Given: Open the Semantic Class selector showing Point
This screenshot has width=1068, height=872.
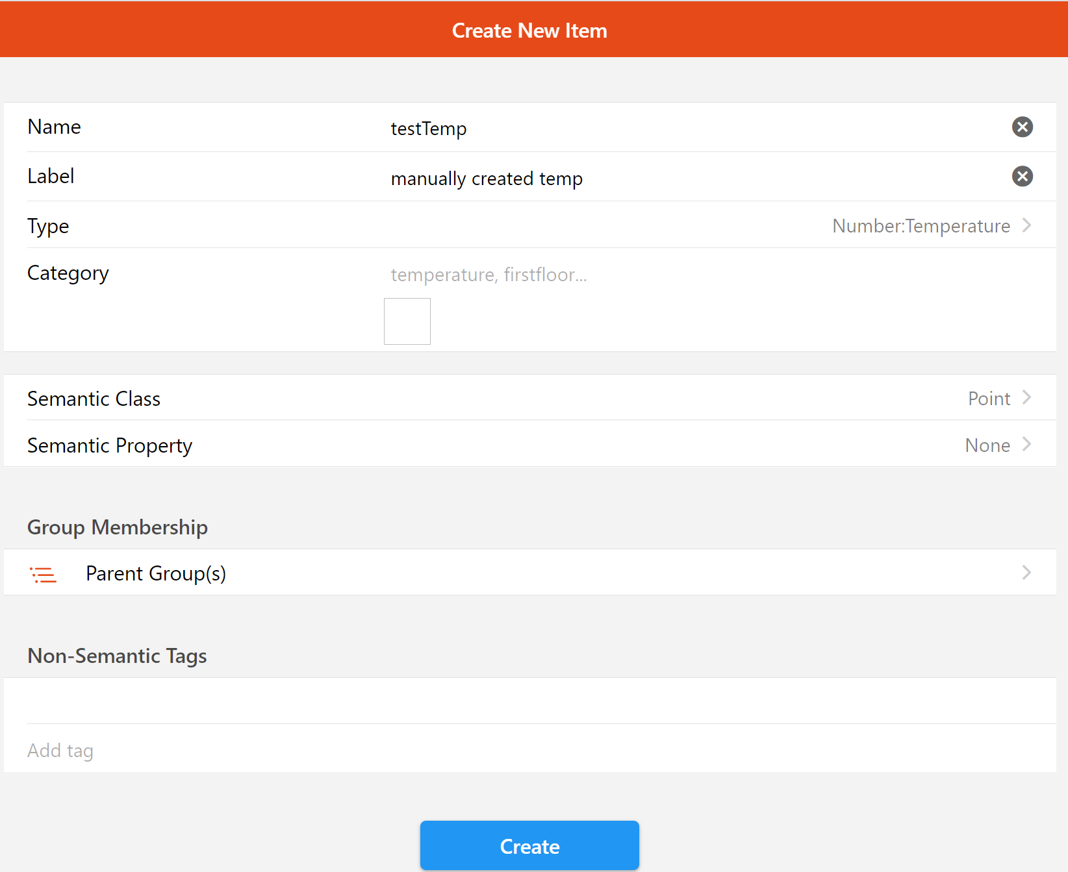Looking at the screenshot, I should (x=987, y=398).
